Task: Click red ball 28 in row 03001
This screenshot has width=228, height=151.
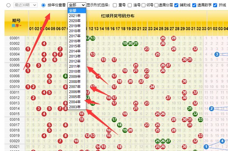Action: tap(173, 38)
